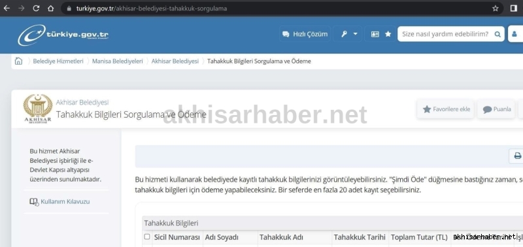
Task: Click the türkiye.gov.tr logo
Action: (63, 35)
